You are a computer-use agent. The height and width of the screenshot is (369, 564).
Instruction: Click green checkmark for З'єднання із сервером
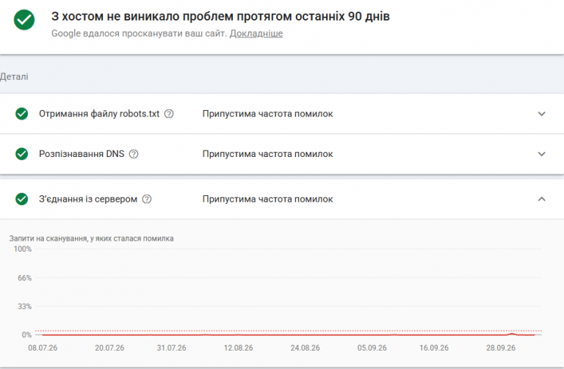pyautogui.click(x=21, y=199)
